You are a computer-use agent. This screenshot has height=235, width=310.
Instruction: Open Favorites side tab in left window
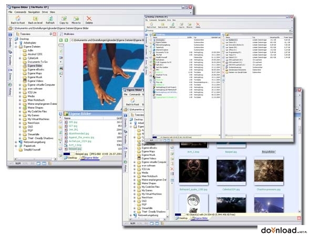tap(10, 58)
